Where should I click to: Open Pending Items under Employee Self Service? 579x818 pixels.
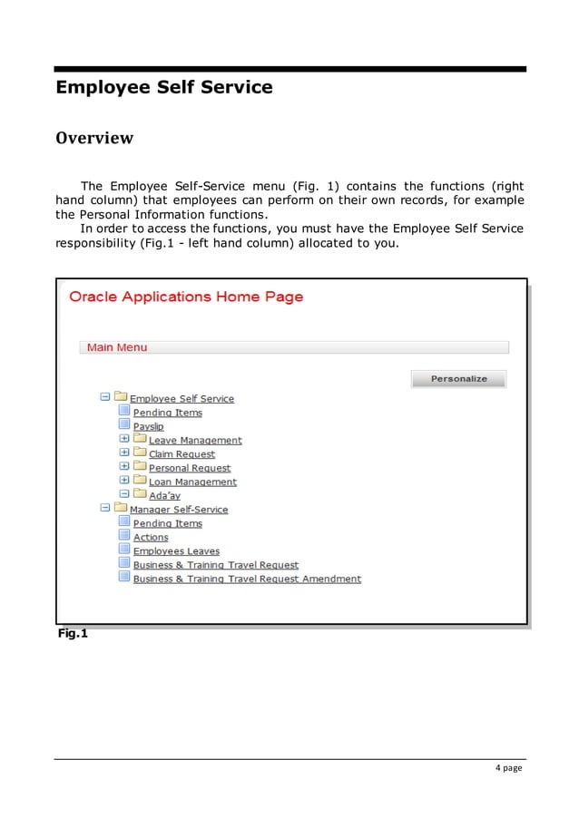168,413
